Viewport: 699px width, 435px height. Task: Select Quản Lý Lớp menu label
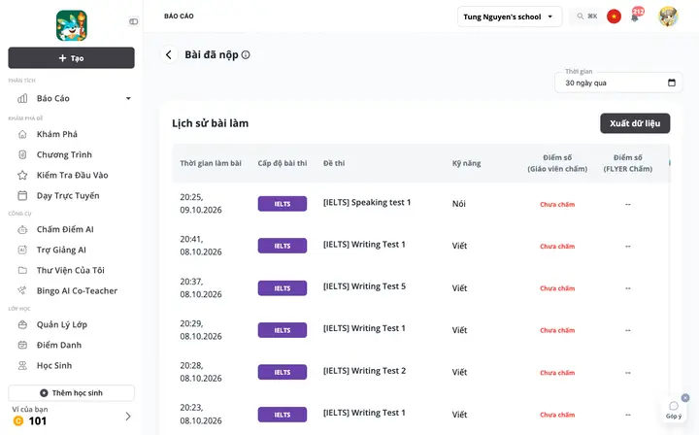click(x=62, y=324)
